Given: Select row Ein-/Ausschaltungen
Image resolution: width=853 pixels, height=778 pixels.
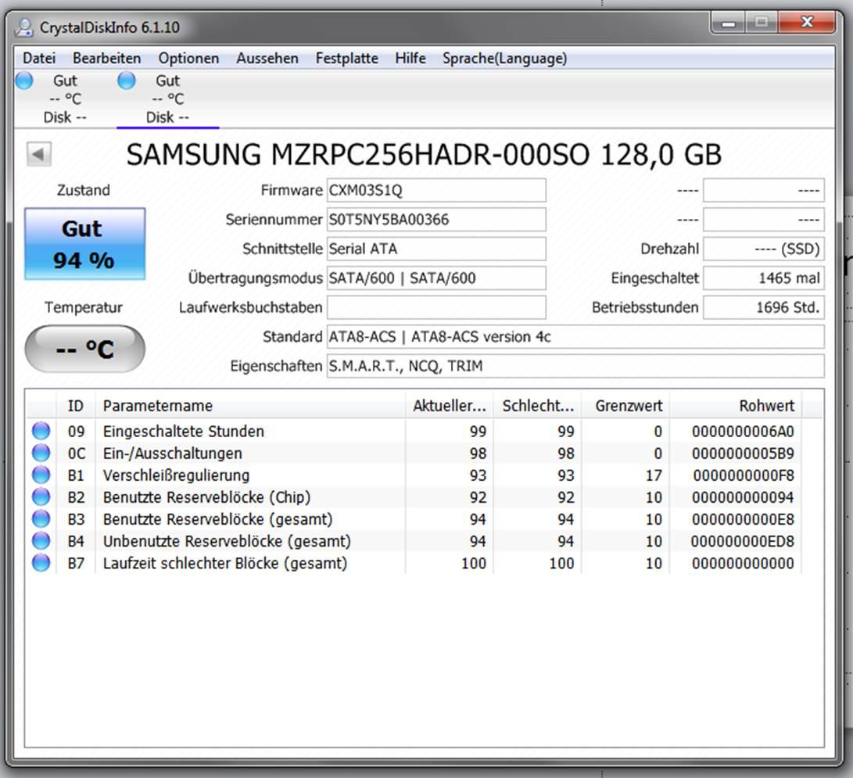Looking at the screenshot, I should (x=414, y=454).
